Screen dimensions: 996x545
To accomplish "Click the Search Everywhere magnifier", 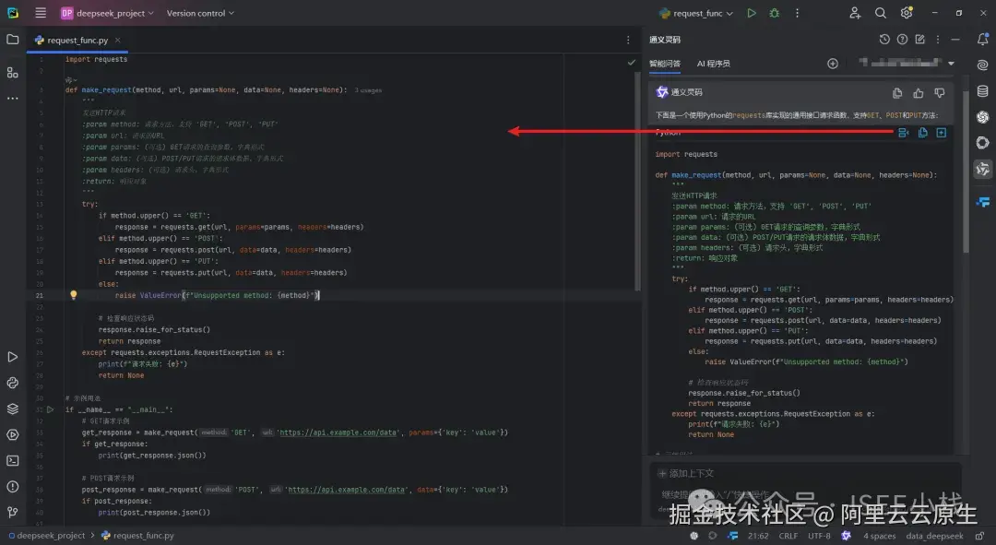I will [881, 13].
